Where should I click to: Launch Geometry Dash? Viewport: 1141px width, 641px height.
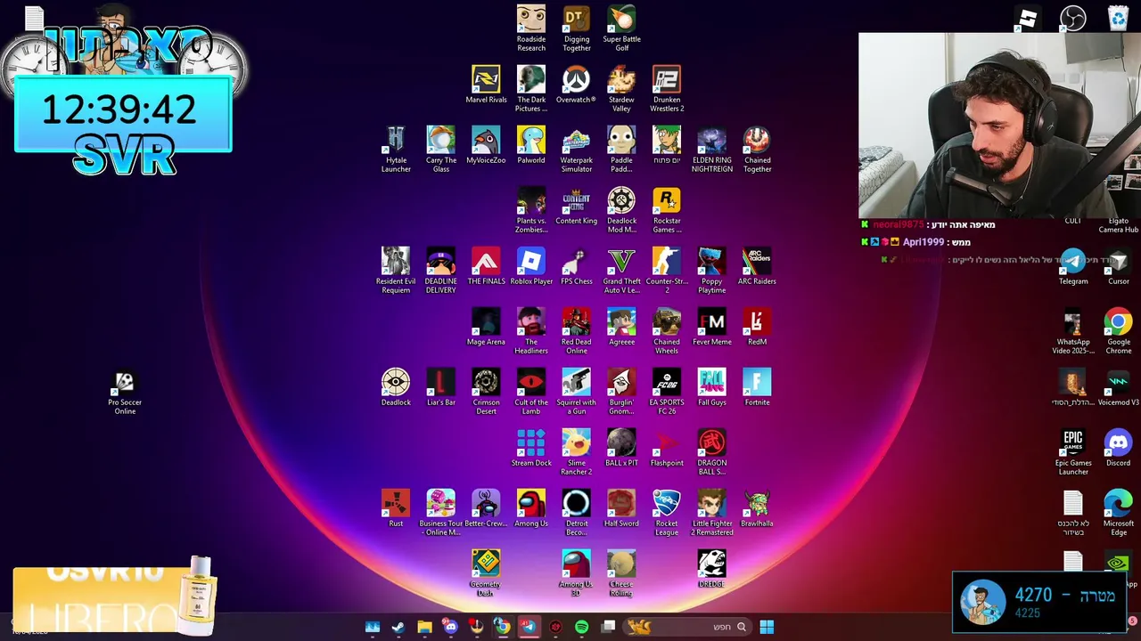click(x=486, y=573)
